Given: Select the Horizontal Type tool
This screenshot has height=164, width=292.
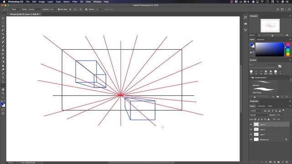Looking at the screenshot, I should pyautogui.click(x=3, y=77).
